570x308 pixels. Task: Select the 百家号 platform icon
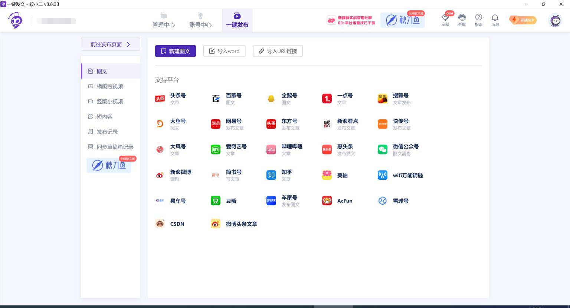point(216,99)
